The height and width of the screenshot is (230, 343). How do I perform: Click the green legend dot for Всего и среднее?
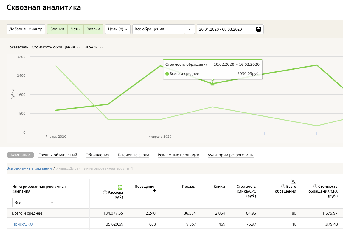[167, 74]
